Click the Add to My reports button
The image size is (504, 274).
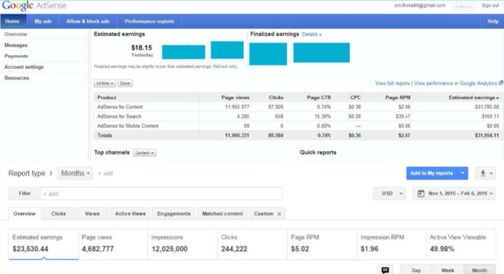coord(430,173)
